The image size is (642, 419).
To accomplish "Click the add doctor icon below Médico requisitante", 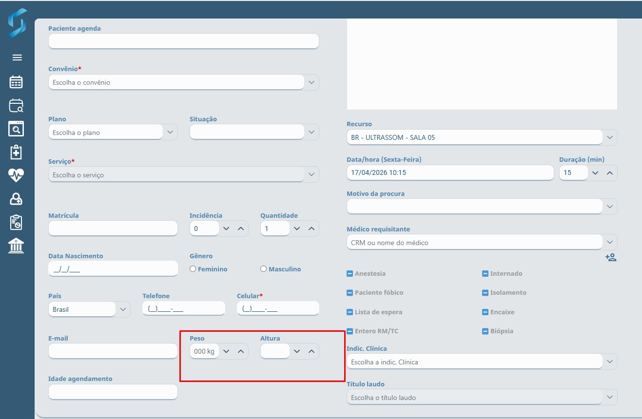I will (x=610, y=257).
